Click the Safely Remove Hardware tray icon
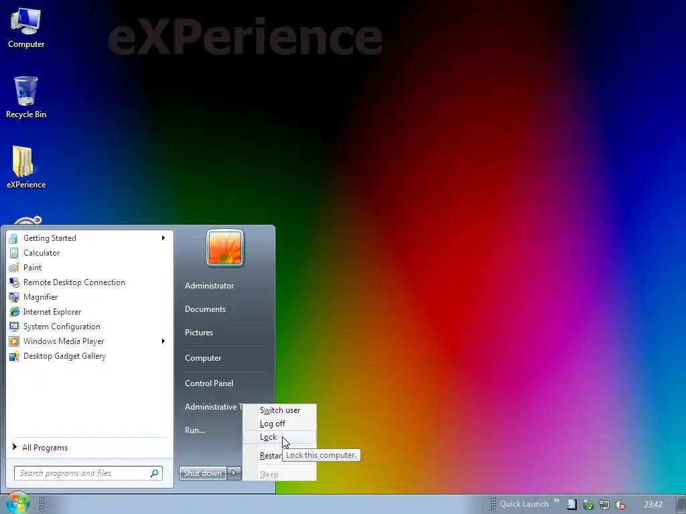The width and height of the screenshot is (686, 514). pyautogui.click(x=588, y=505)
